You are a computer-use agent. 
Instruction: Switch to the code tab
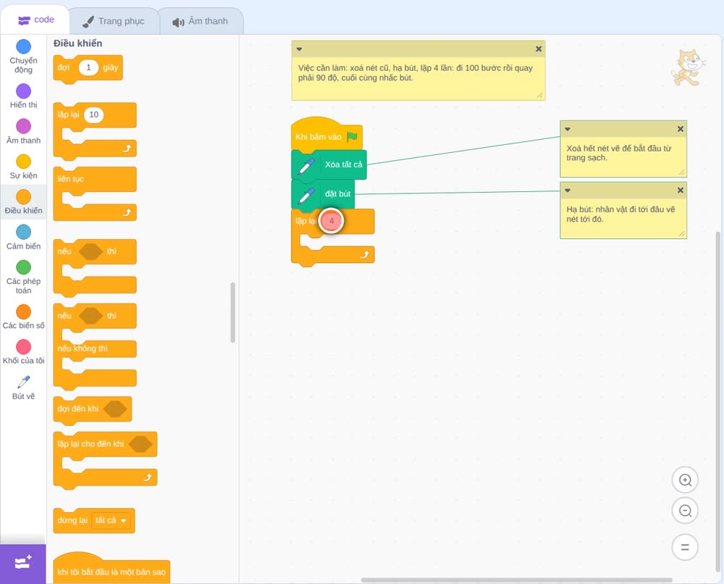36,20
